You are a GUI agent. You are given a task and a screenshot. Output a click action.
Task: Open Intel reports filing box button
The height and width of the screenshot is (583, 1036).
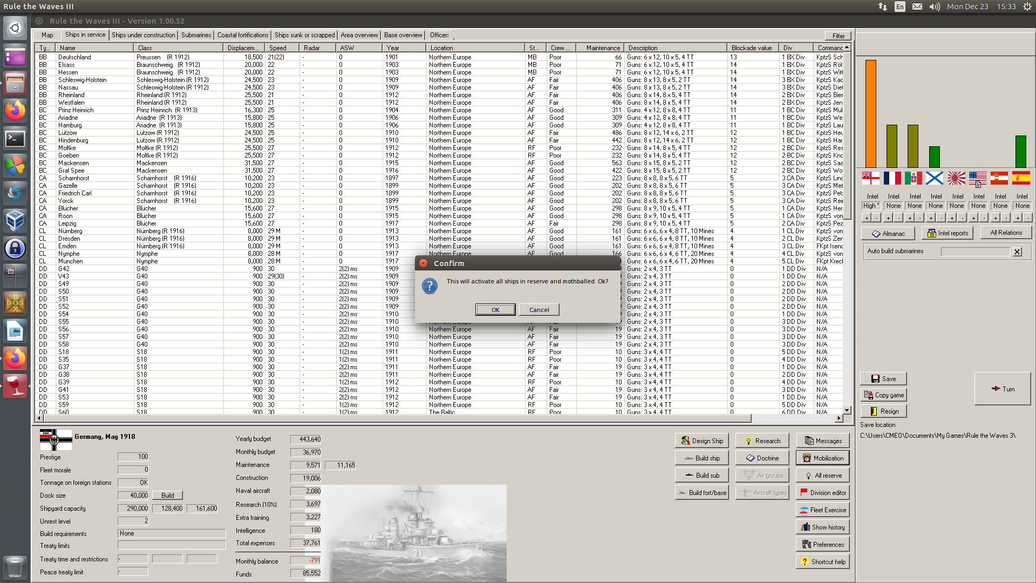click(948, 233)
